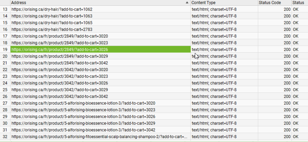Select URL product/2849/?add-to-cart=3029
This screenshot has width=308, height=142.
point(60,56)
